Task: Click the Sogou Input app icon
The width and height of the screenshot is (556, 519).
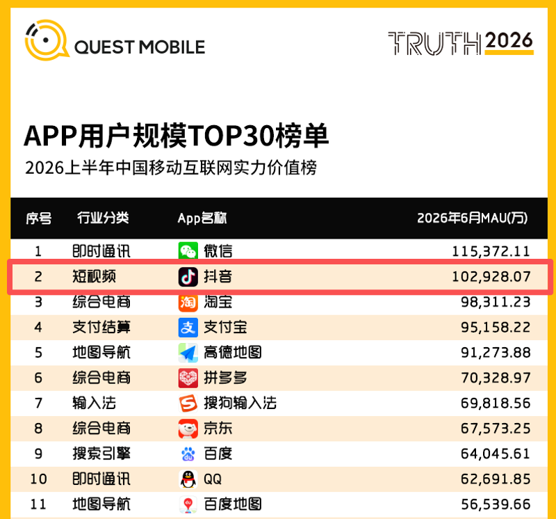Action: 188,404
